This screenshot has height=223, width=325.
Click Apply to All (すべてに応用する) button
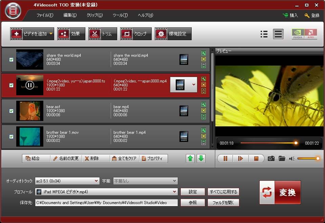click(223, 192)
